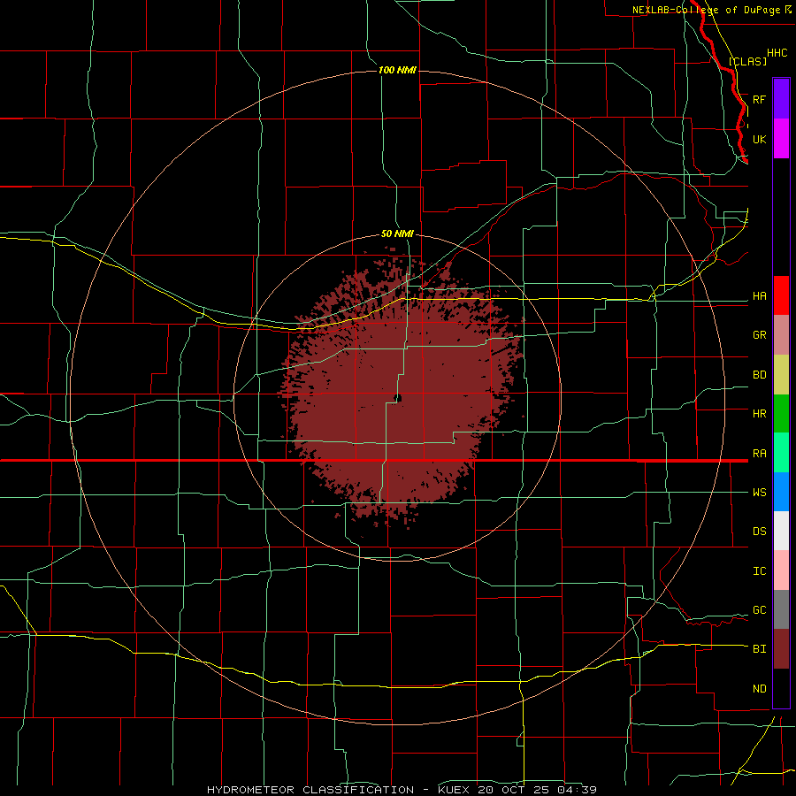This screenshot has height=796, width=796.
Task: Click the BD yellow color swatch
Action: [x=781, y=375]
